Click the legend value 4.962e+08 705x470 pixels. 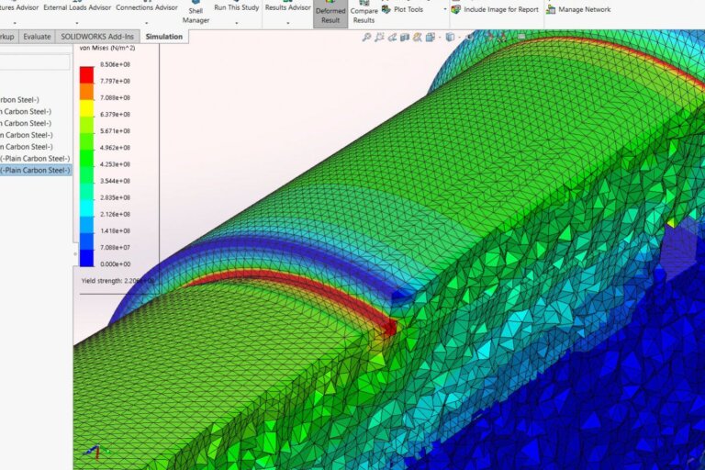point(115,148)
